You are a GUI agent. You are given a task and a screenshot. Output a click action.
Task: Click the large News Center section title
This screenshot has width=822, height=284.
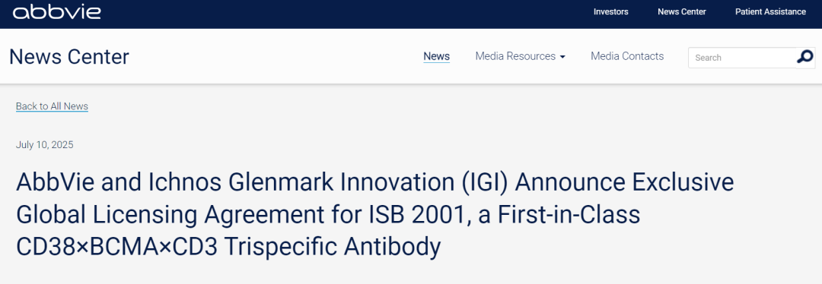(x=69, y=56)
